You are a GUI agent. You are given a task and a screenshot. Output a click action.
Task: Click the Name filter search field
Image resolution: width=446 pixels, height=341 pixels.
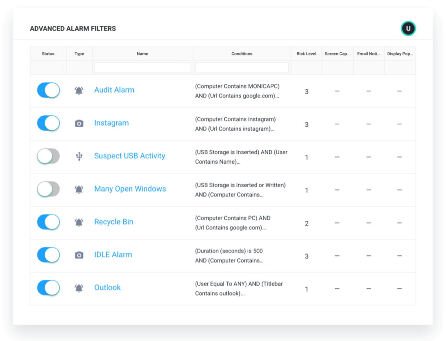point(142,68)
